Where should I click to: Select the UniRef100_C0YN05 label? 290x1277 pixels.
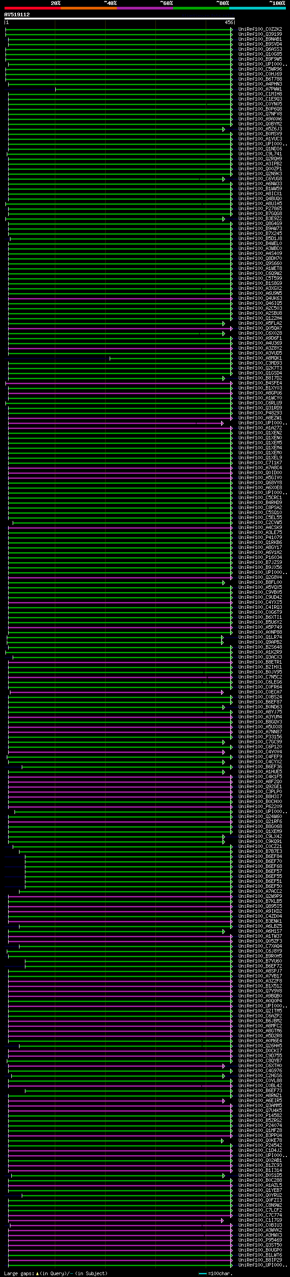point(260,104)
